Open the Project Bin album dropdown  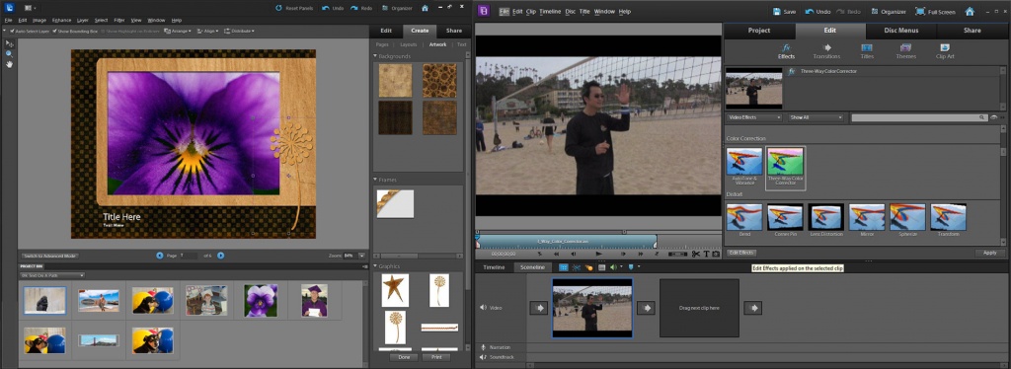pyautogui.click(x=52, y=275)
